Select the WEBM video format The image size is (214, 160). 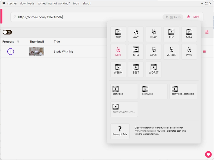coord(118,69)
